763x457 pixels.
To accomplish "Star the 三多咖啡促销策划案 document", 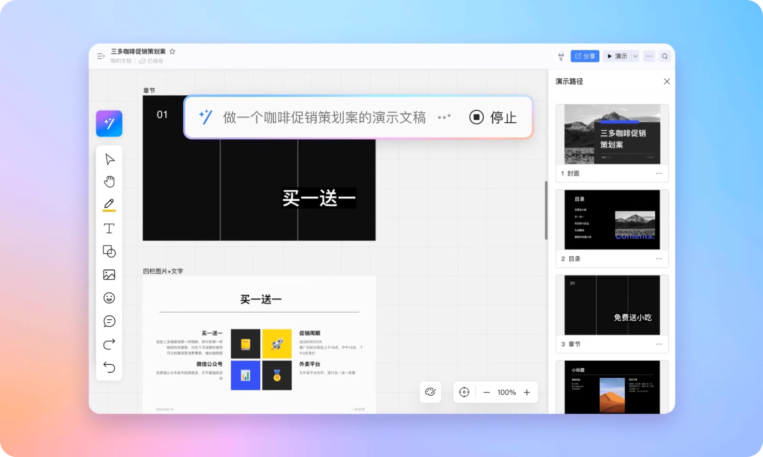I will (x=172, y=52).
